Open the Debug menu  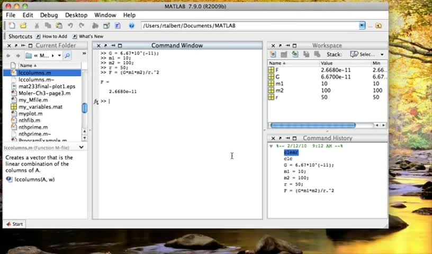point(49,15)
